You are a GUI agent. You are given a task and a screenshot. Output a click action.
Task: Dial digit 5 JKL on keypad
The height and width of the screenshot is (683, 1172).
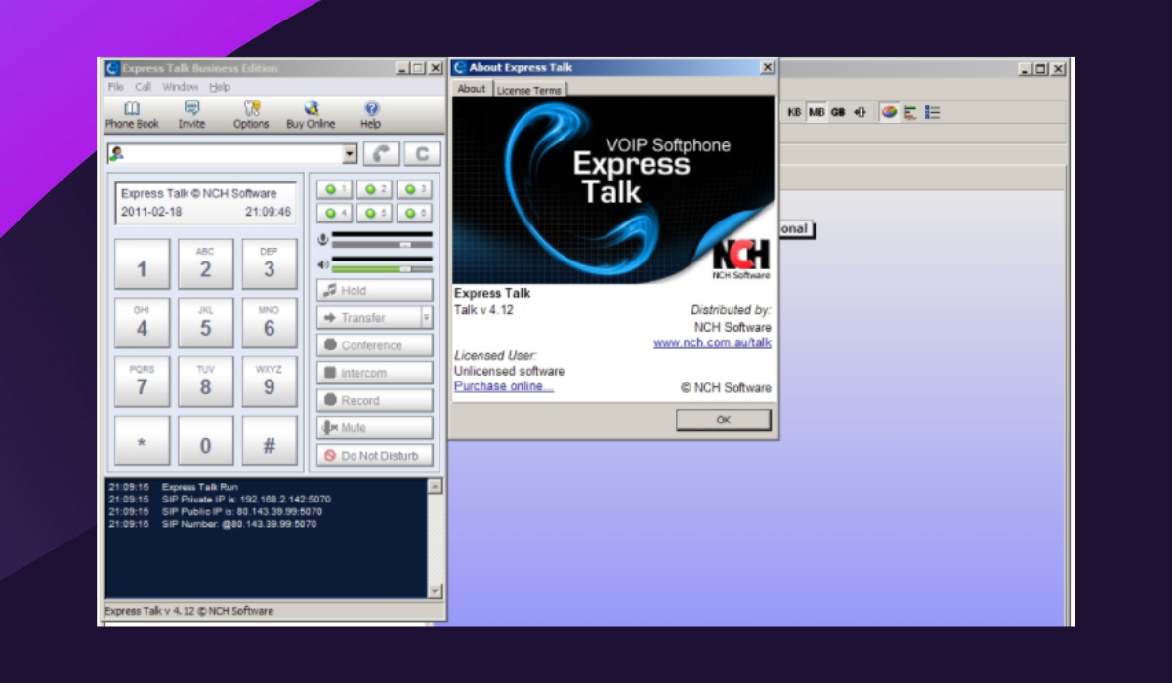tap(205, 323)
